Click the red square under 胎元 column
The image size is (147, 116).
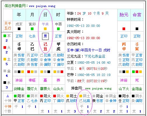(x=124, y=29)
